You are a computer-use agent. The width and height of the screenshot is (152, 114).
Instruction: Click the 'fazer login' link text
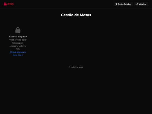18,55
